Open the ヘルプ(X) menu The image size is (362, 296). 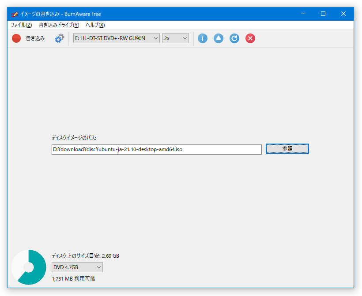pos(95,25)
